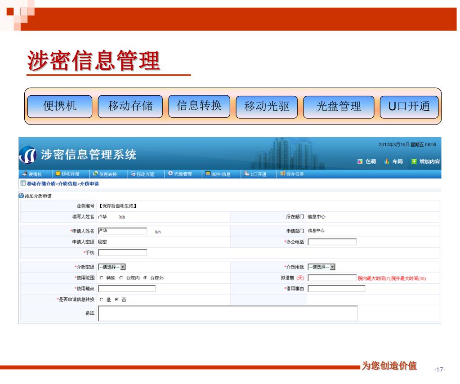The image size is (460, 384).
Task: Click the 移动光驱 icon in navigation bar
Action: click(133, 174)
